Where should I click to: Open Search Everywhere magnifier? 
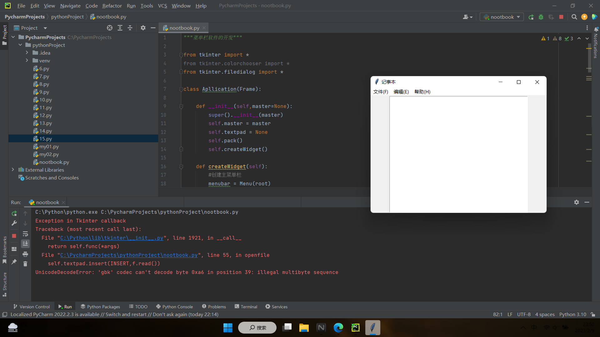[574, 17]
